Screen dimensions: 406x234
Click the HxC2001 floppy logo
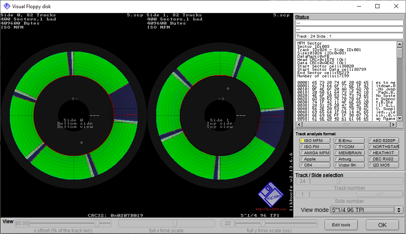click(271, 195)
